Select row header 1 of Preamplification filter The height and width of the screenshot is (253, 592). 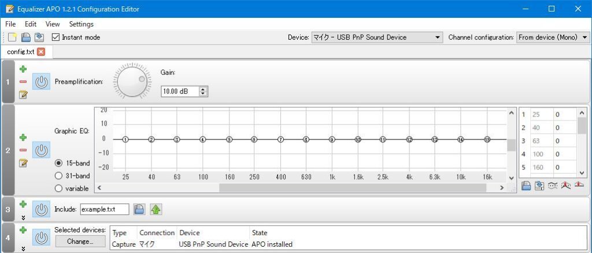8,82
